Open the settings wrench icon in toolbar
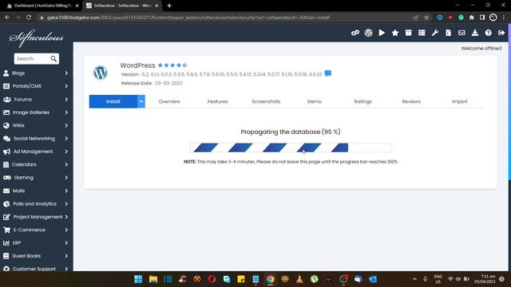The height and width of the screenshot is (287, 511). point(435,33)
